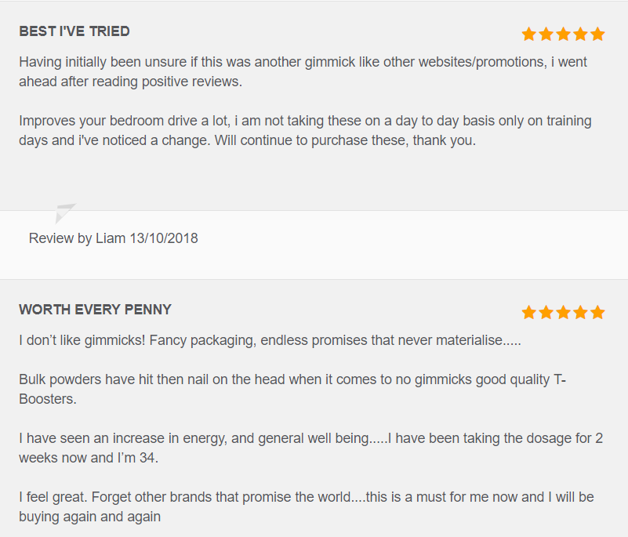The image size is (628, 537).
Task: Click the fifth star of Worth Every Penny rating
Action: pos(597,312)
